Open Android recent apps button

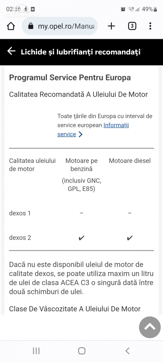pyautogui.click(x=36, y=351)
